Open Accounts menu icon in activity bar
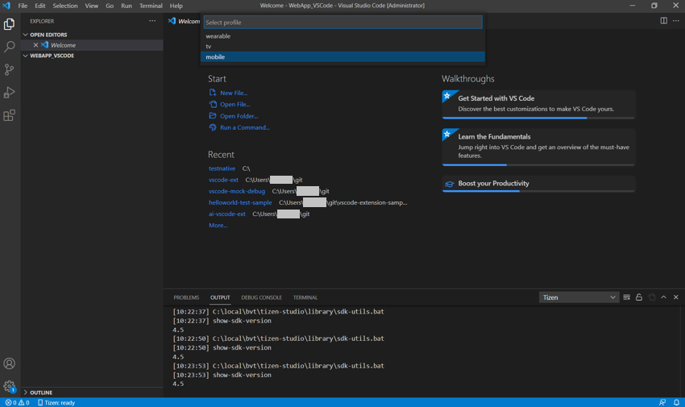 [10, 364]
